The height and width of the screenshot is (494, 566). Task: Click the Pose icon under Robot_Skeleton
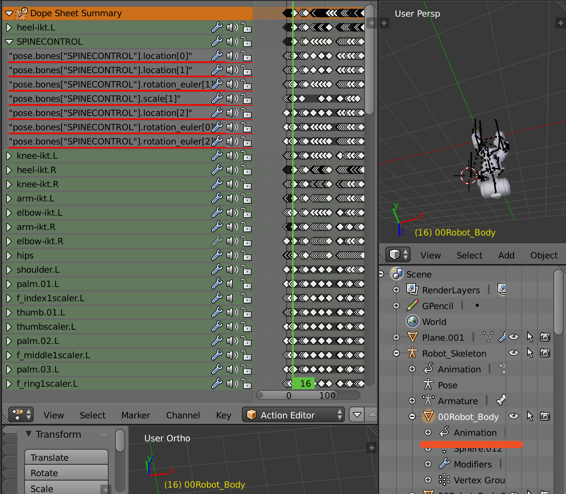(x=428, y=385)
